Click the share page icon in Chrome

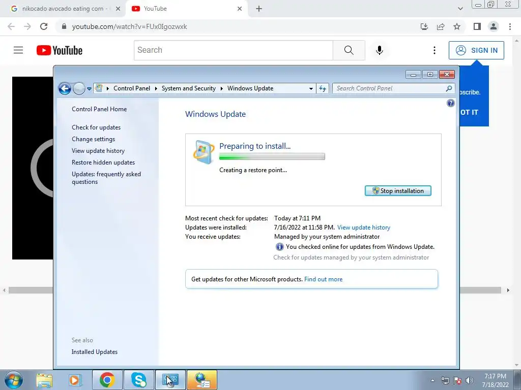coord(441,26)
